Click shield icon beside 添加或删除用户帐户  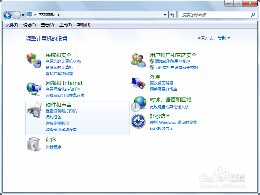pos(152,61)
